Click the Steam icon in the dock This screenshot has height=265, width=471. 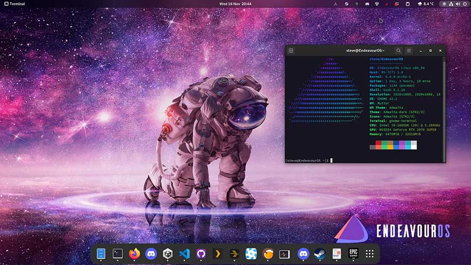point(319,254)
